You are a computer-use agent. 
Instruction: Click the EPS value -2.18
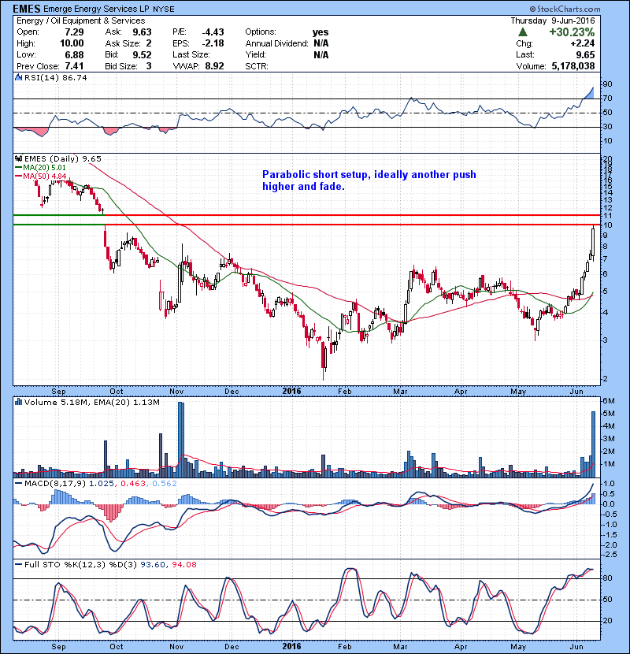tap(213, 43)
